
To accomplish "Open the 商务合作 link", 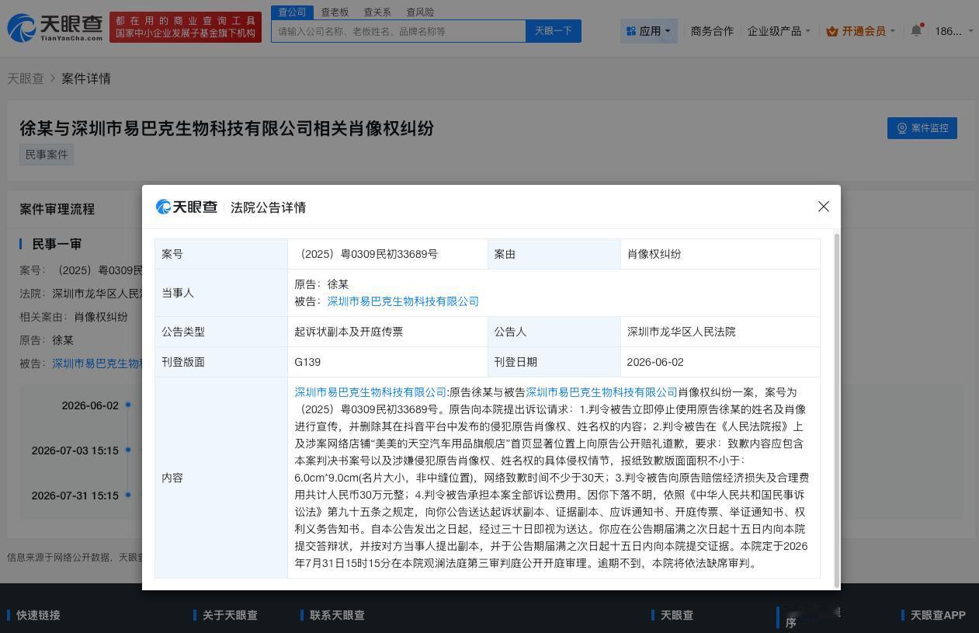I will coord(712,31).
